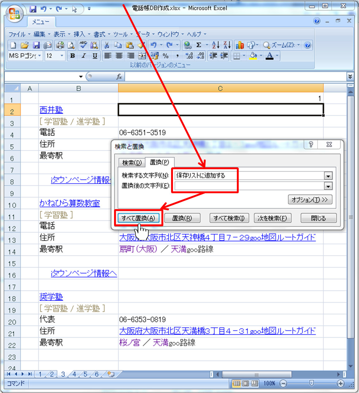Click the AutoSum sigma icon

[x=199, y=45]
